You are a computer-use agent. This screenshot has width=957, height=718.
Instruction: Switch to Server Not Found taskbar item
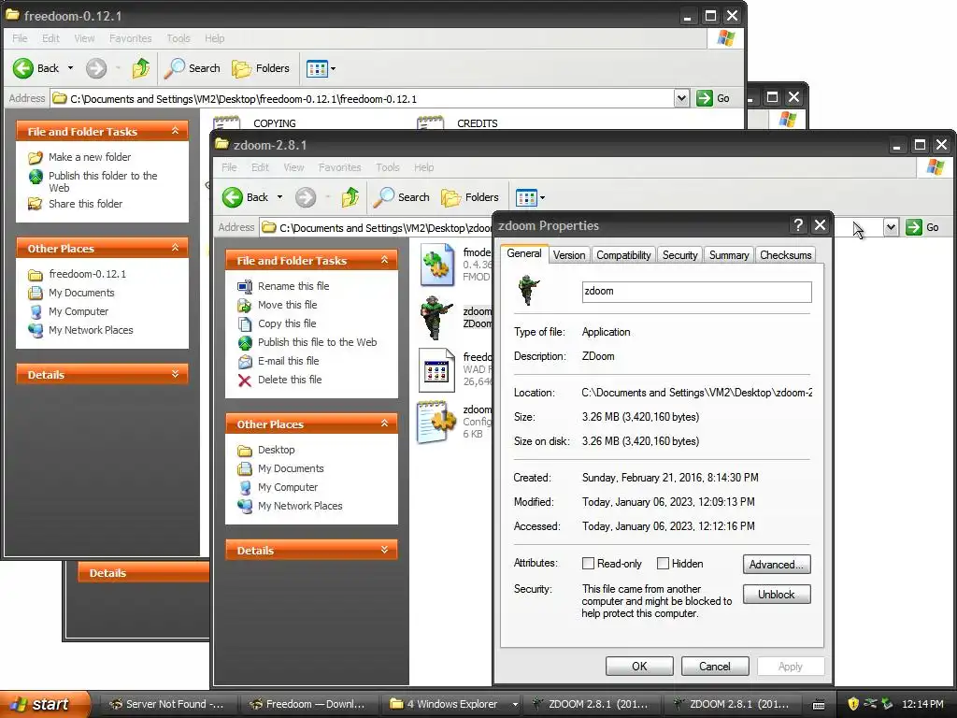click(x=167, y=704)
